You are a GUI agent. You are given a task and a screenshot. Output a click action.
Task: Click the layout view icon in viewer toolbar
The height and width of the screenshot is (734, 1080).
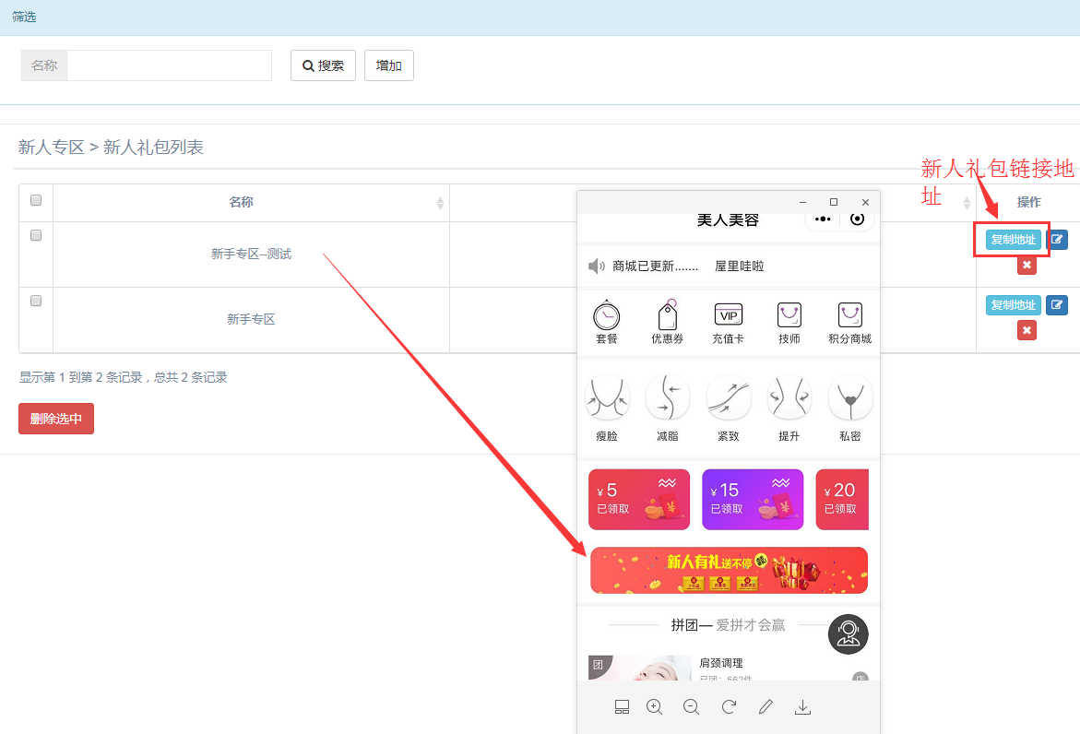tap(622, 707)
